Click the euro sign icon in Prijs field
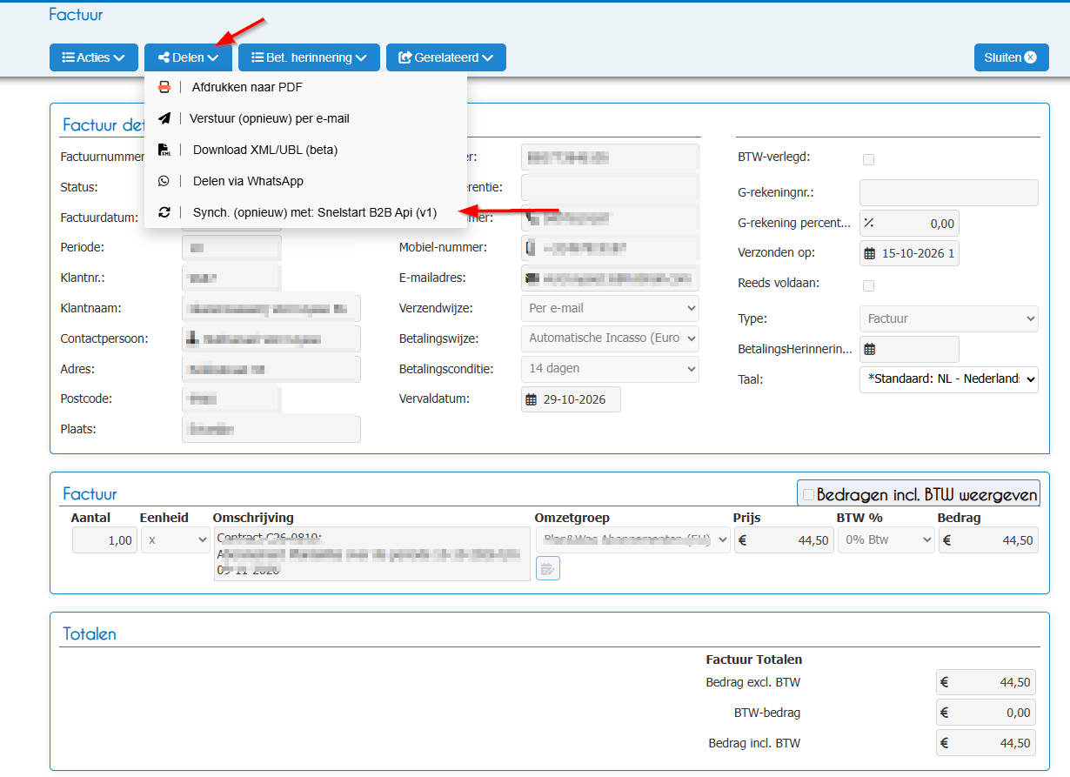This screenshot has height=777, width=1070. point(743,540)
